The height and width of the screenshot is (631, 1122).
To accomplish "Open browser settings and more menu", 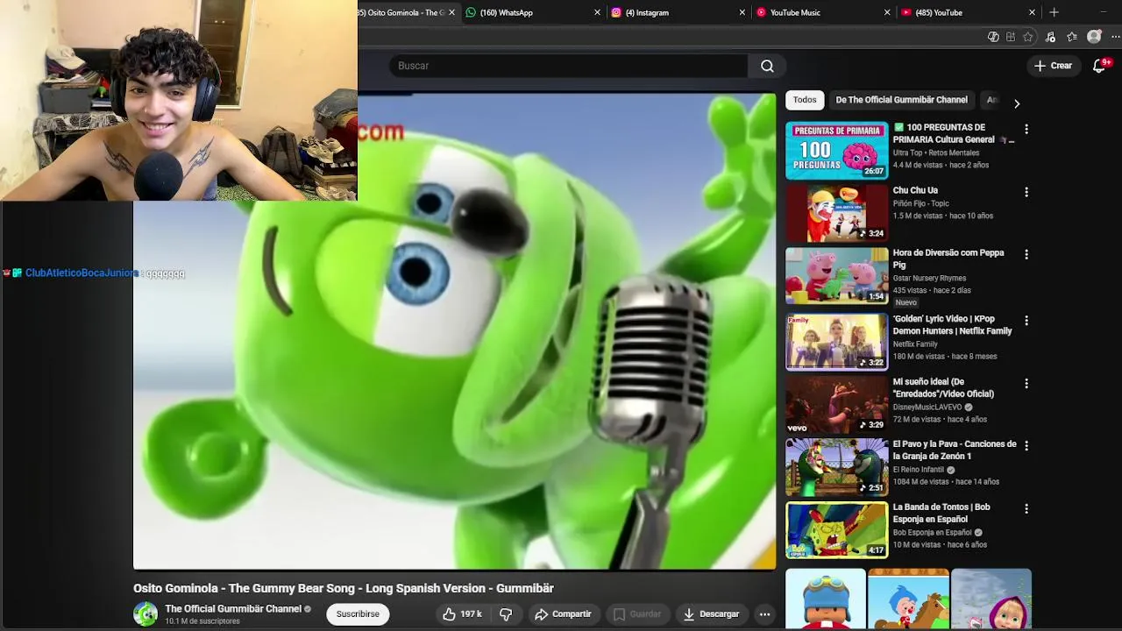I will [x=1115, y=37].
